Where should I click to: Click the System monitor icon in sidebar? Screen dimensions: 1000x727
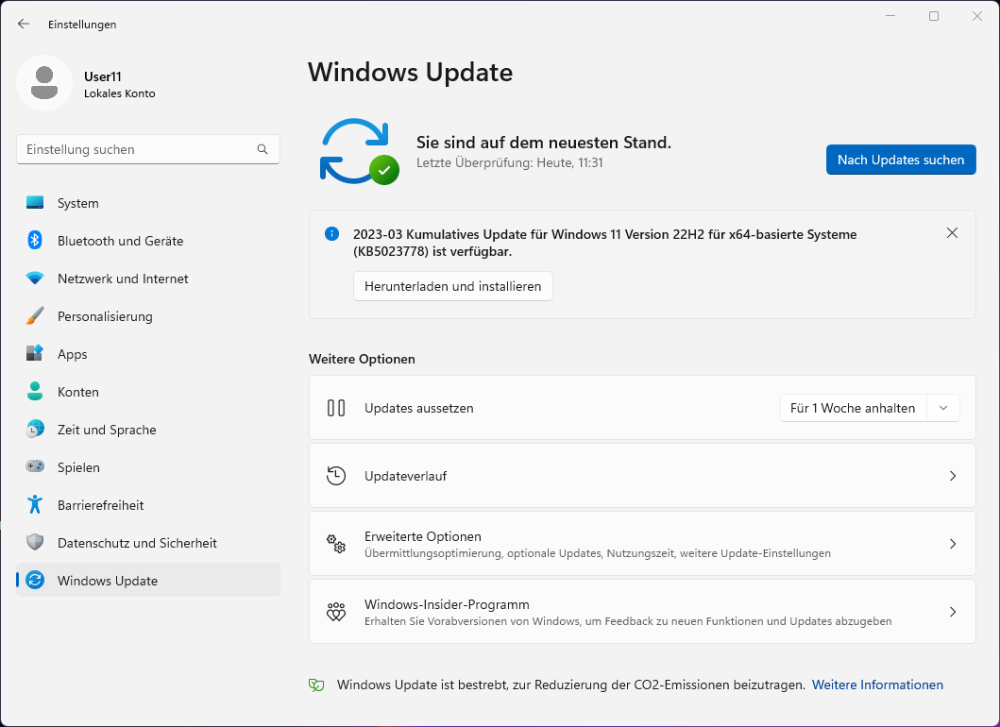click(x=35, y=203)
